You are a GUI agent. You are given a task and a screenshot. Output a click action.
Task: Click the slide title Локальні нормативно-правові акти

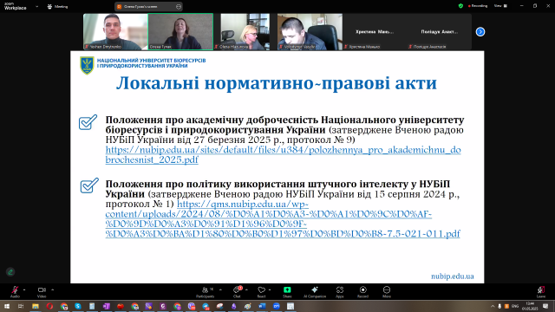pyautogui.click(x=277, y=83)
